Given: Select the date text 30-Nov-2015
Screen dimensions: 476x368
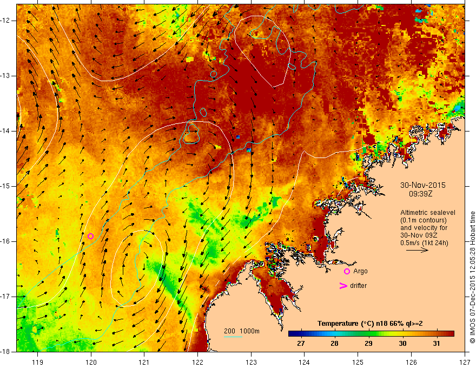Looking at the screenshot, I should click(423, 185).
